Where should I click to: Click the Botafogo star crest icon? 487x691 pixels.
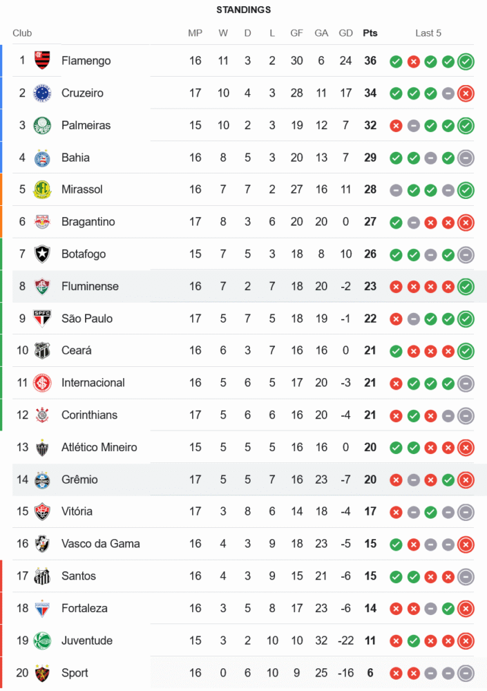(x=42, y=254)
